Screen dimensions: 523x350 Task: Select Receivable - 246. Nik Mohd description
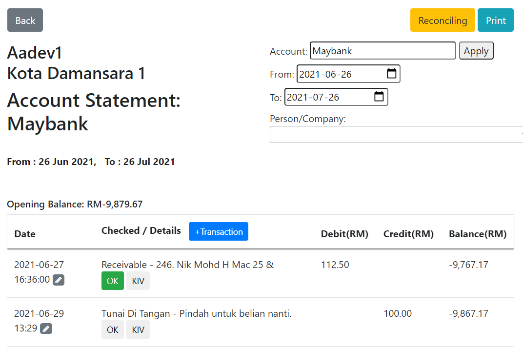tap(187, 265)
